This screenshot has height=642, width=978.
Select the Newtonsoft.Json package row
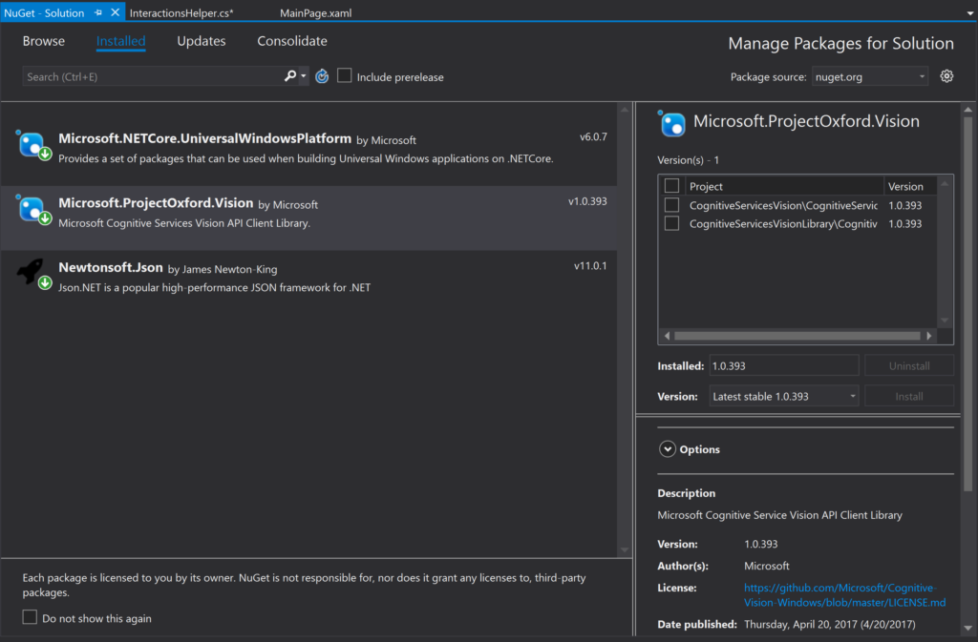(x=309, y=282)
